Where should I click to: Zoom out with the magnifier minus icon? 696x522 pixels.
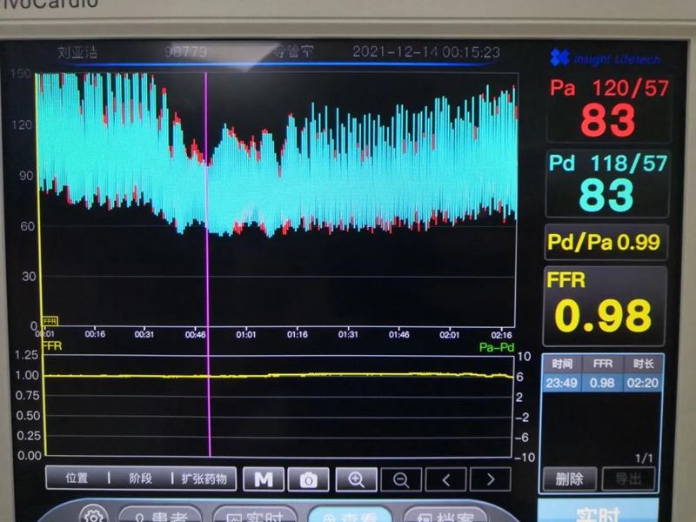401,479
